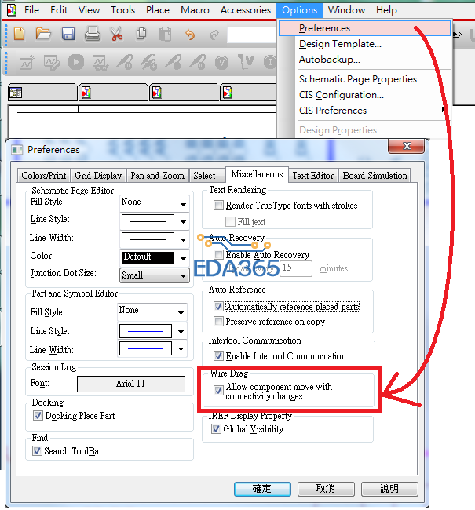Image resolution: width=475 pixels, height=510 pixels.
Task: Click the Open folder toolbar icon
Action: [43, 34]
